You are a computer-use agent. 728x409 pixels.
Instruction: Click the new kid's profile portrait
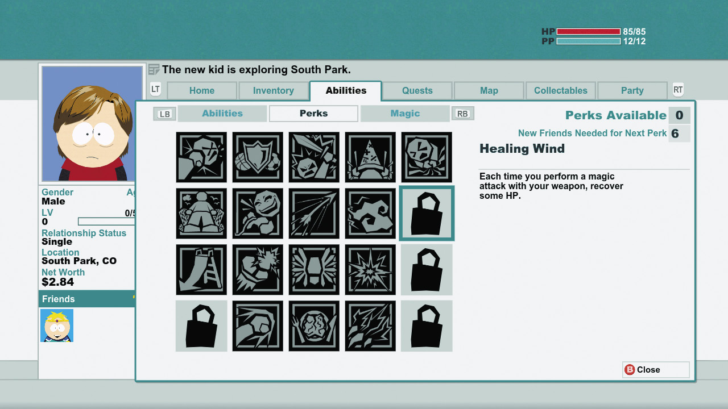(x=92, y=123)
